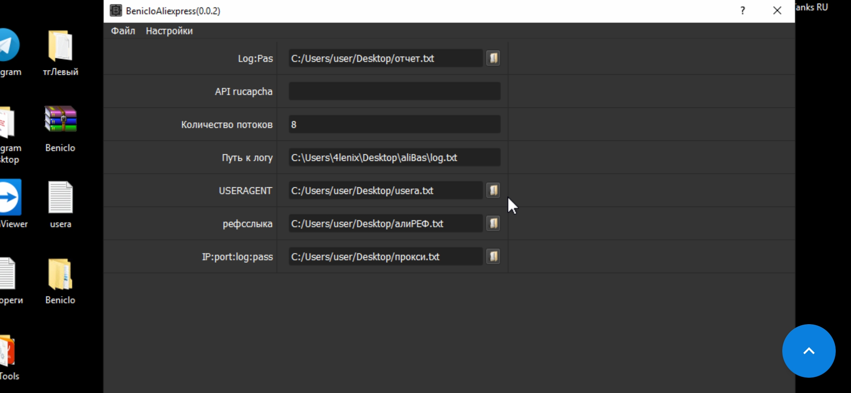Screen dimensions: 851x393
Task: Click the Путь к логу label
Action: pyautogui.click(x=247, y=158)
